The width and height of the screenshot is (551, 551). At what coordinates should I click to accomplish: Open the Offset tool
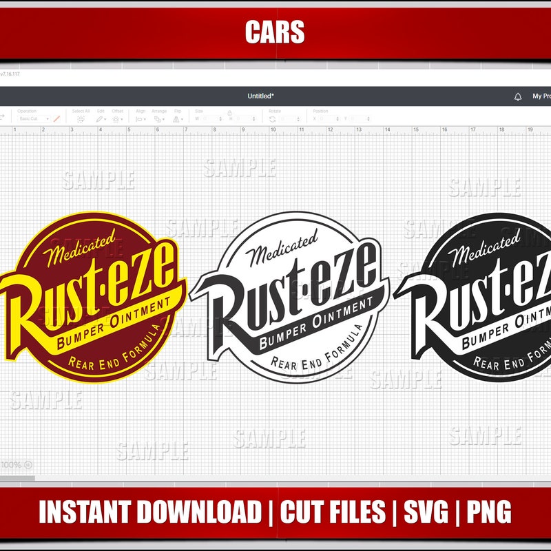[x=116, y=118]
